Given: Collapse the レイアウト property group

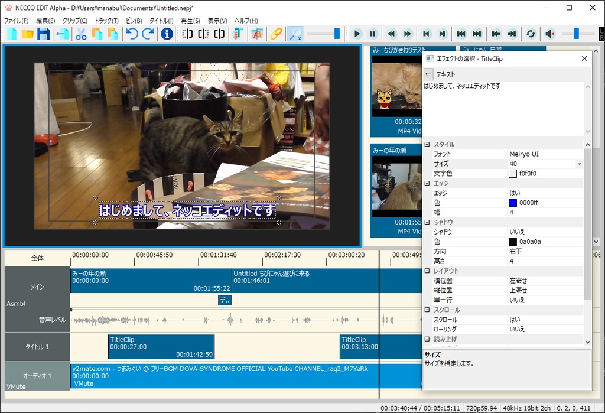Looking at the screenshot, I should click(427, 271).
